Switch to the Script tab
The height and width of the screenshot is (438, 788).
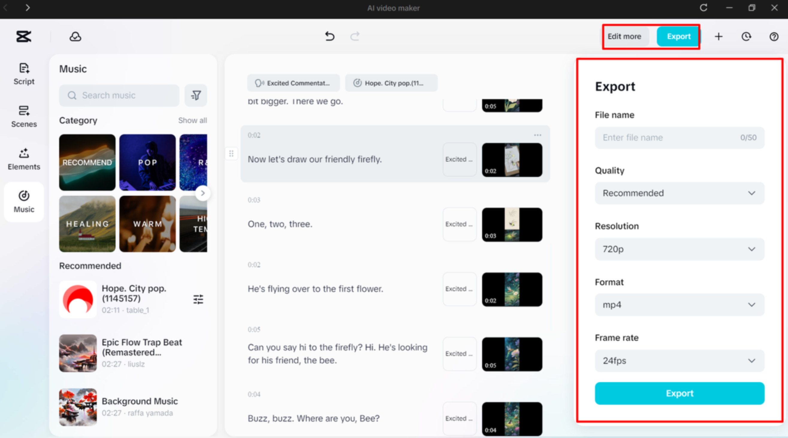click(x=24, y=74)
